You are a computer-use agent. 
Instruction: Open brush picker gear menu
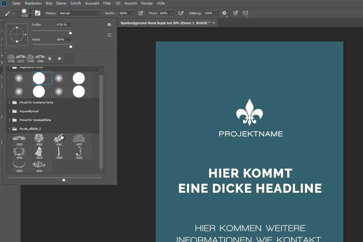pyautogui.click(x=110, y=25)
